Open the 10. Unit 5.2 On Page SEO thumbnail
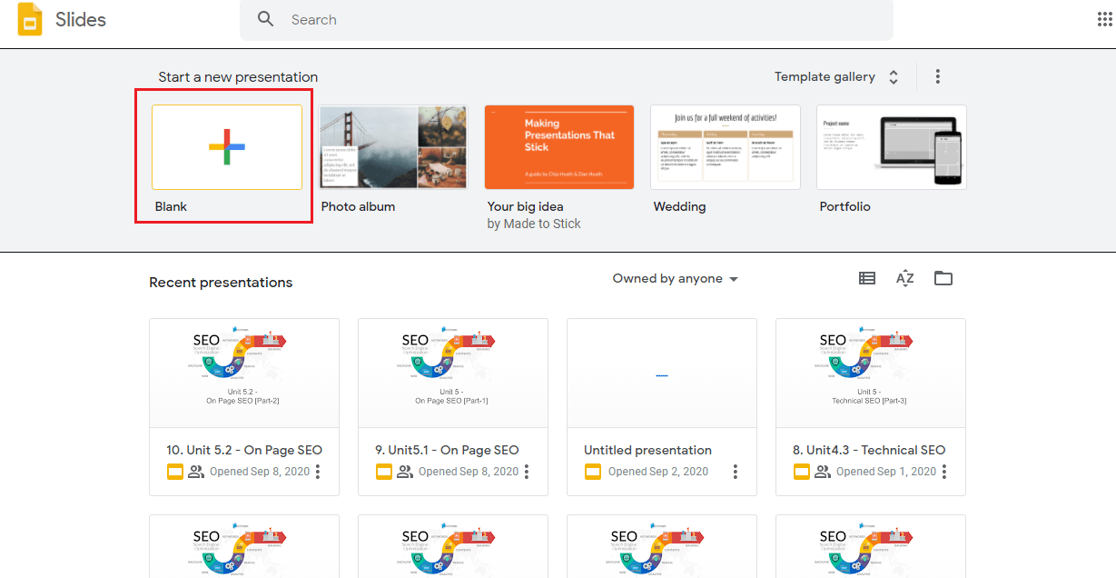 (244, 373)
